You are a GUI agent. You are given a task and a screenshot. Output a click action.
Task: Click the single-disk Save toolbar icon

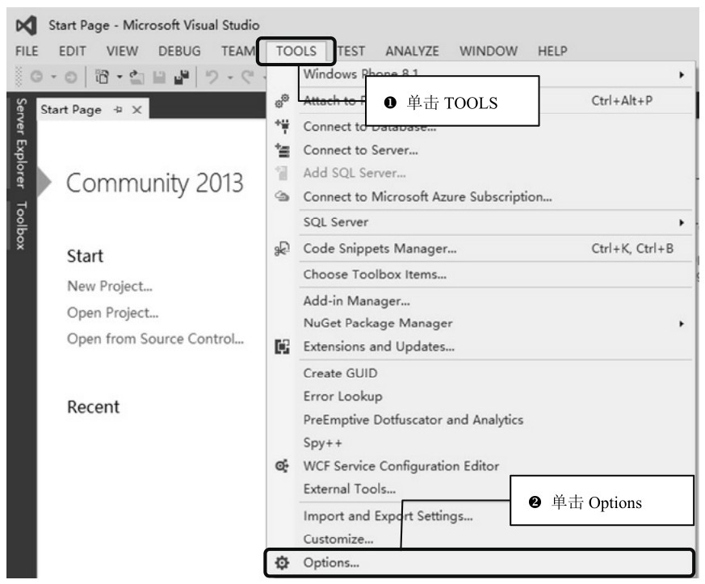point(159,78)
